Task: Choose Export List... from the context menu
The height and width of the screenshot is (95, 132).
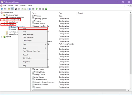Action: (x=33, y=58)
